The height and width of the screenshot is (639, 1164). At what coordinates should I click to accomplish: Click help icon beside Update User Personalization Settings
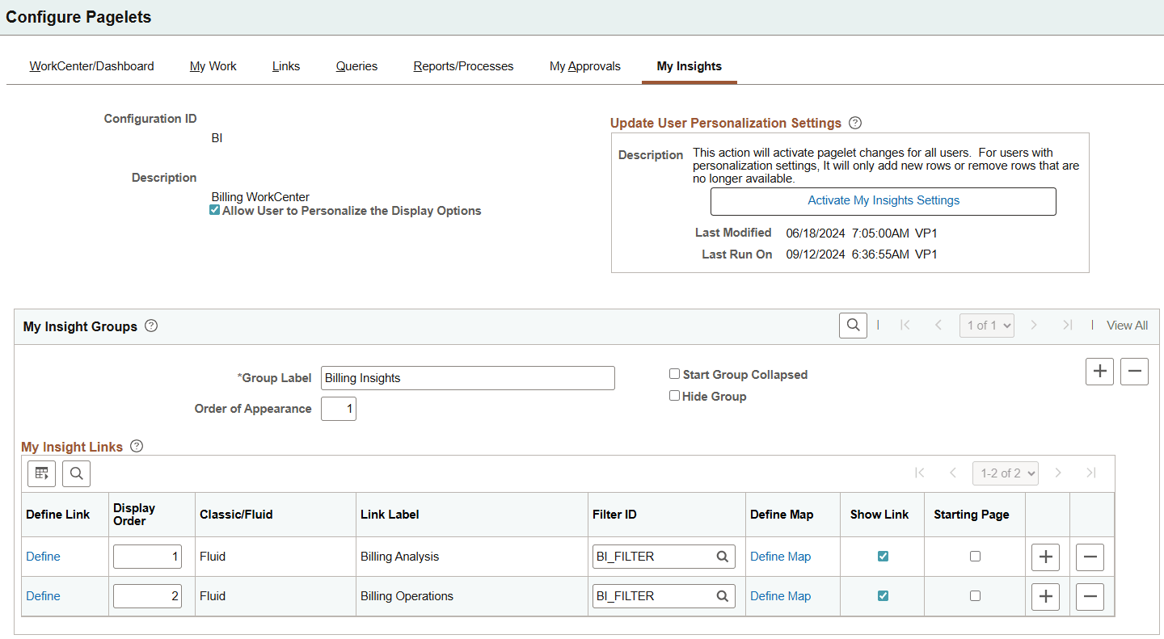pyautogui.click(x=854, y=123)
